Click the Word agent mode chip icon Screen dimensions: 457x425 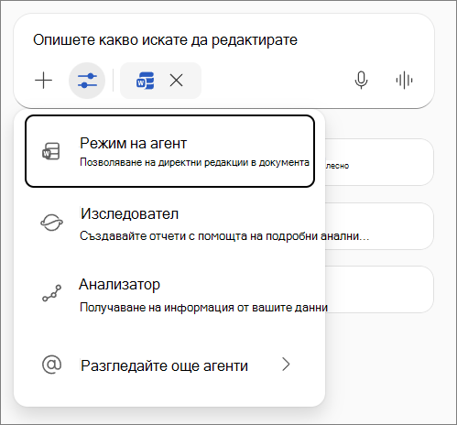coord(145,81)
